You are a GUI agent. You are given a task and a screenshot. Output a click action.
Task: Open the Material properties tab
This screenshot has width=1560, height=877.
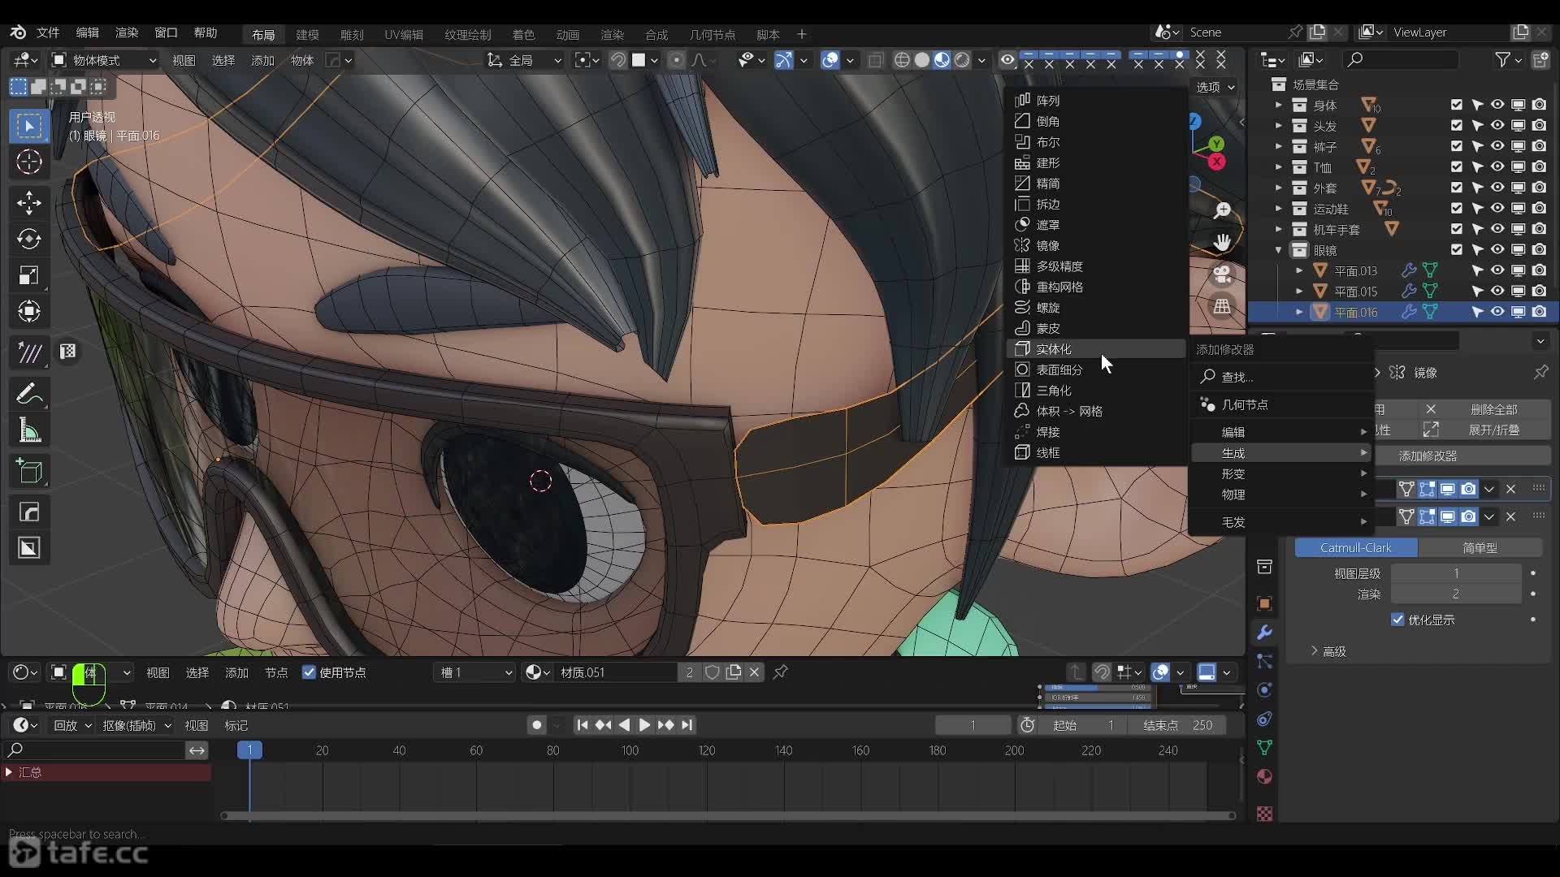pos(1264,776)
